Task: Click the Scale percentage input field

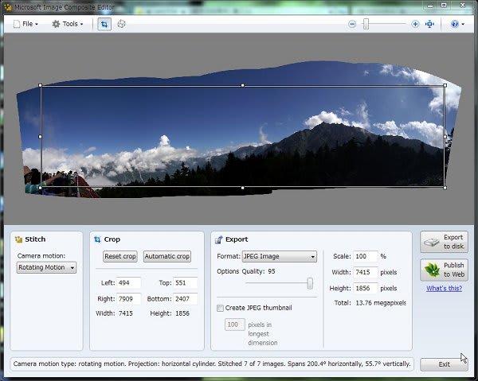Action: pyautogui.click(x=366, y=256)
